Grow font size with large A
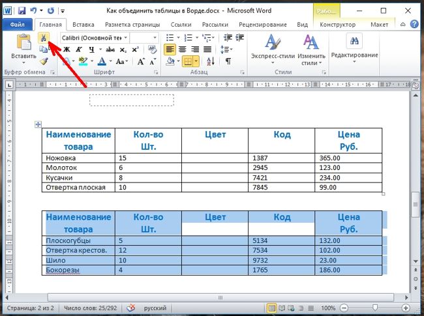This screenshot has height=316, width=424. [x=141, y=62]
